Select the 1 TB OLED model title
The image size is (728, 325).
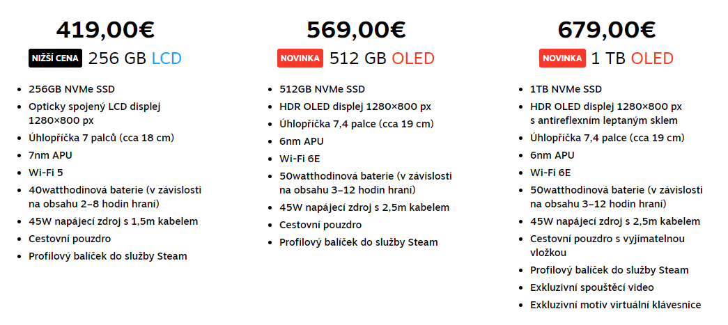point(633,58)
